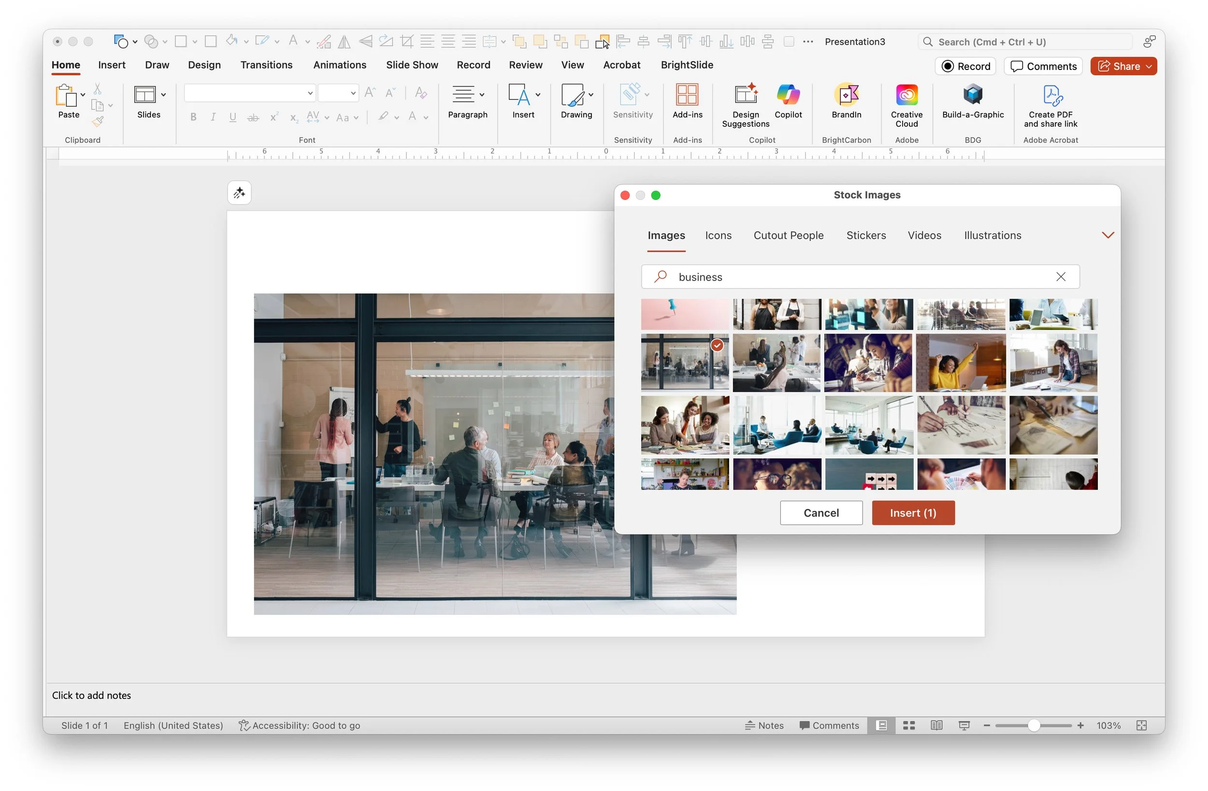Open the Transitions ribbon tab
1208x791 pixels.
(x=266, y=65)
